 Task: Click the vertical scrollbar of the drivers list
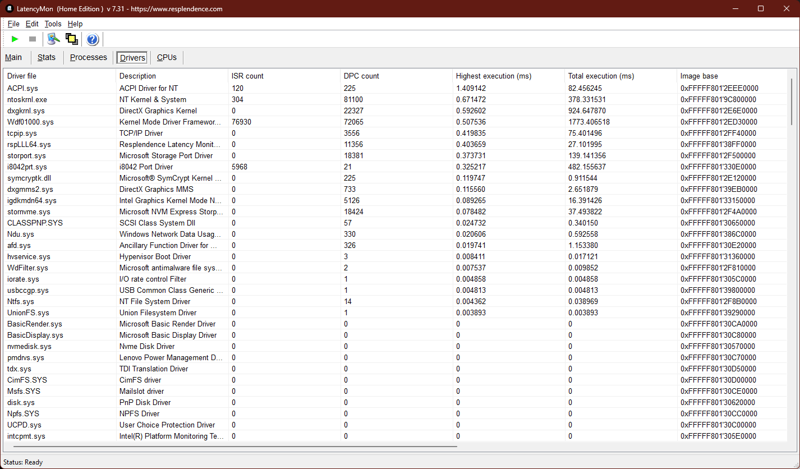pos(792,101)
